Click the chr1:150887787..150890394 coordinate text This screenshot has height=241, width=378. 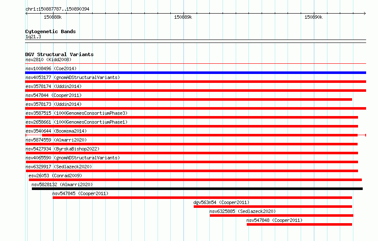pos(57,9)
